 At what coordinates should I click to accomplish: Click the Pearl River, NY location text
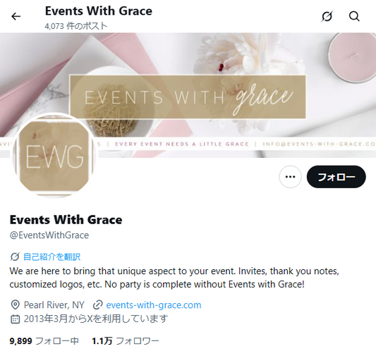[54, 305]
